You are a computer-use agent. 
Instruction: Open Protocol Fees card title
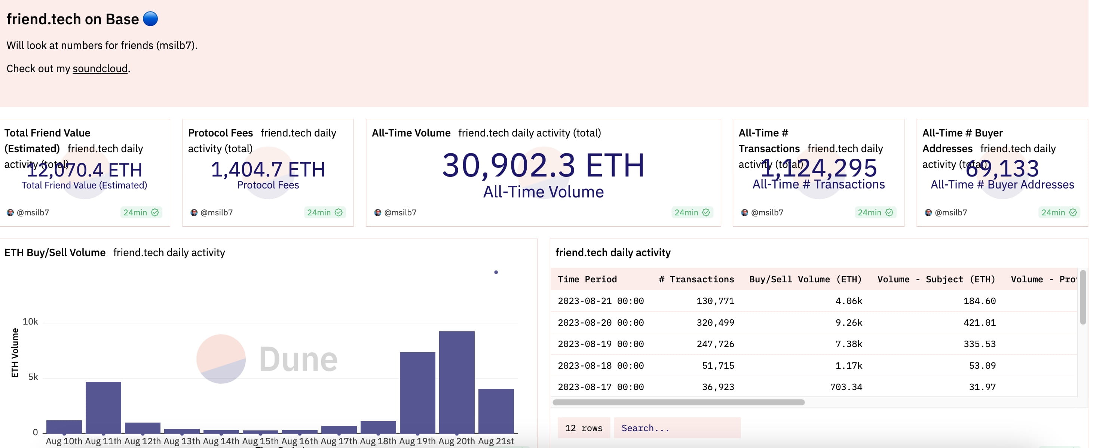(x=220, y=133)
